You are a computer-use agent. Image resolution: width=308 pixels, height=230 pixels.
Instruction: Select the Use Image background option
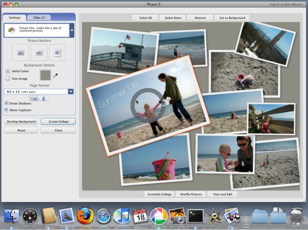point(8,78)
